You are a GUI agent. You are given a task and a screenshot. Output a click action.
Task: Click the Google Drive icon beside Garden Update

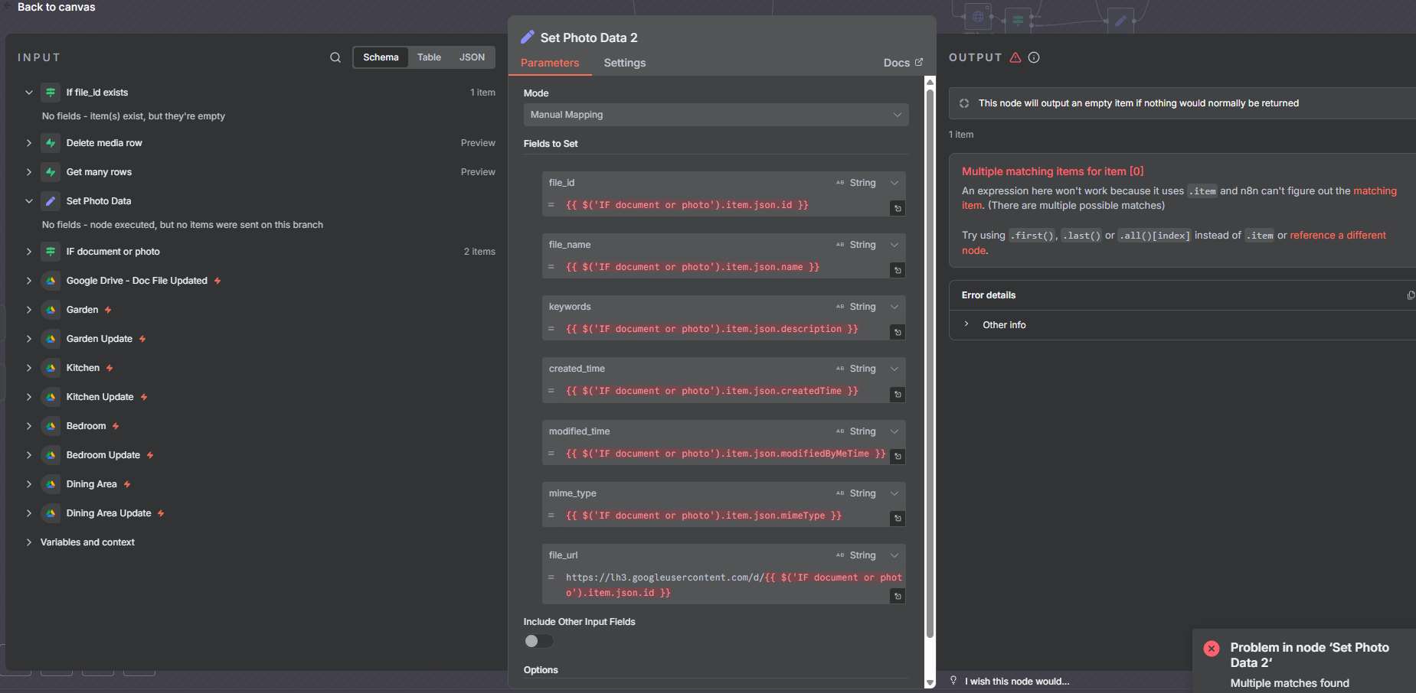[51, 339]
